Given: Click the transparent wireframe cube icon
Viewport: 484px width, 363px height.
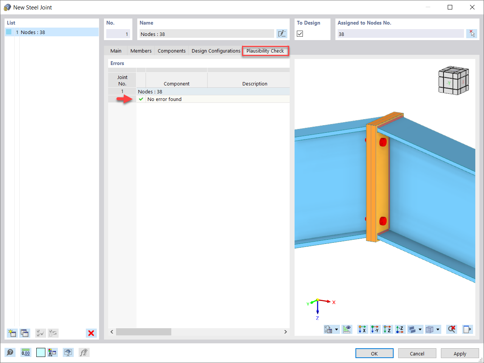Looking at the screenshot, I should 430,329.
